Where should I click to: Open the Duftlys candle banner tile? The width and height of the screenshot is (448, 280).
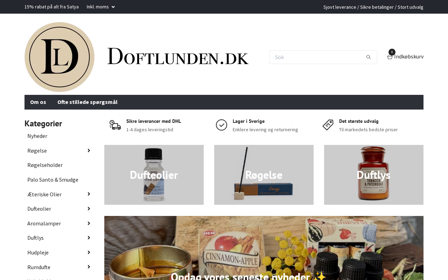pos(374,175)
